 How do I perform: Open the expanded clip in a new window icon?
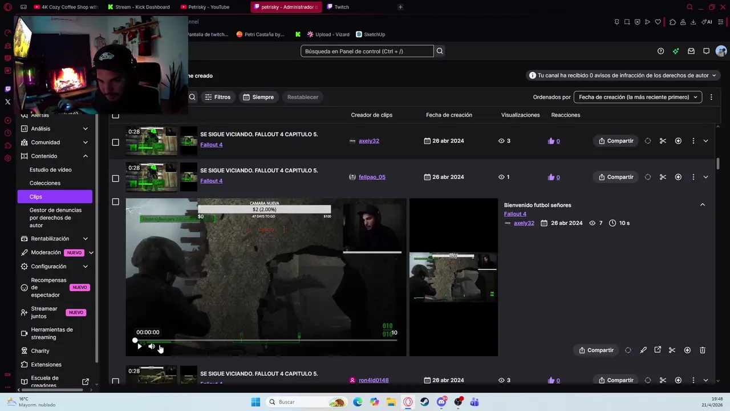(658, 350)
